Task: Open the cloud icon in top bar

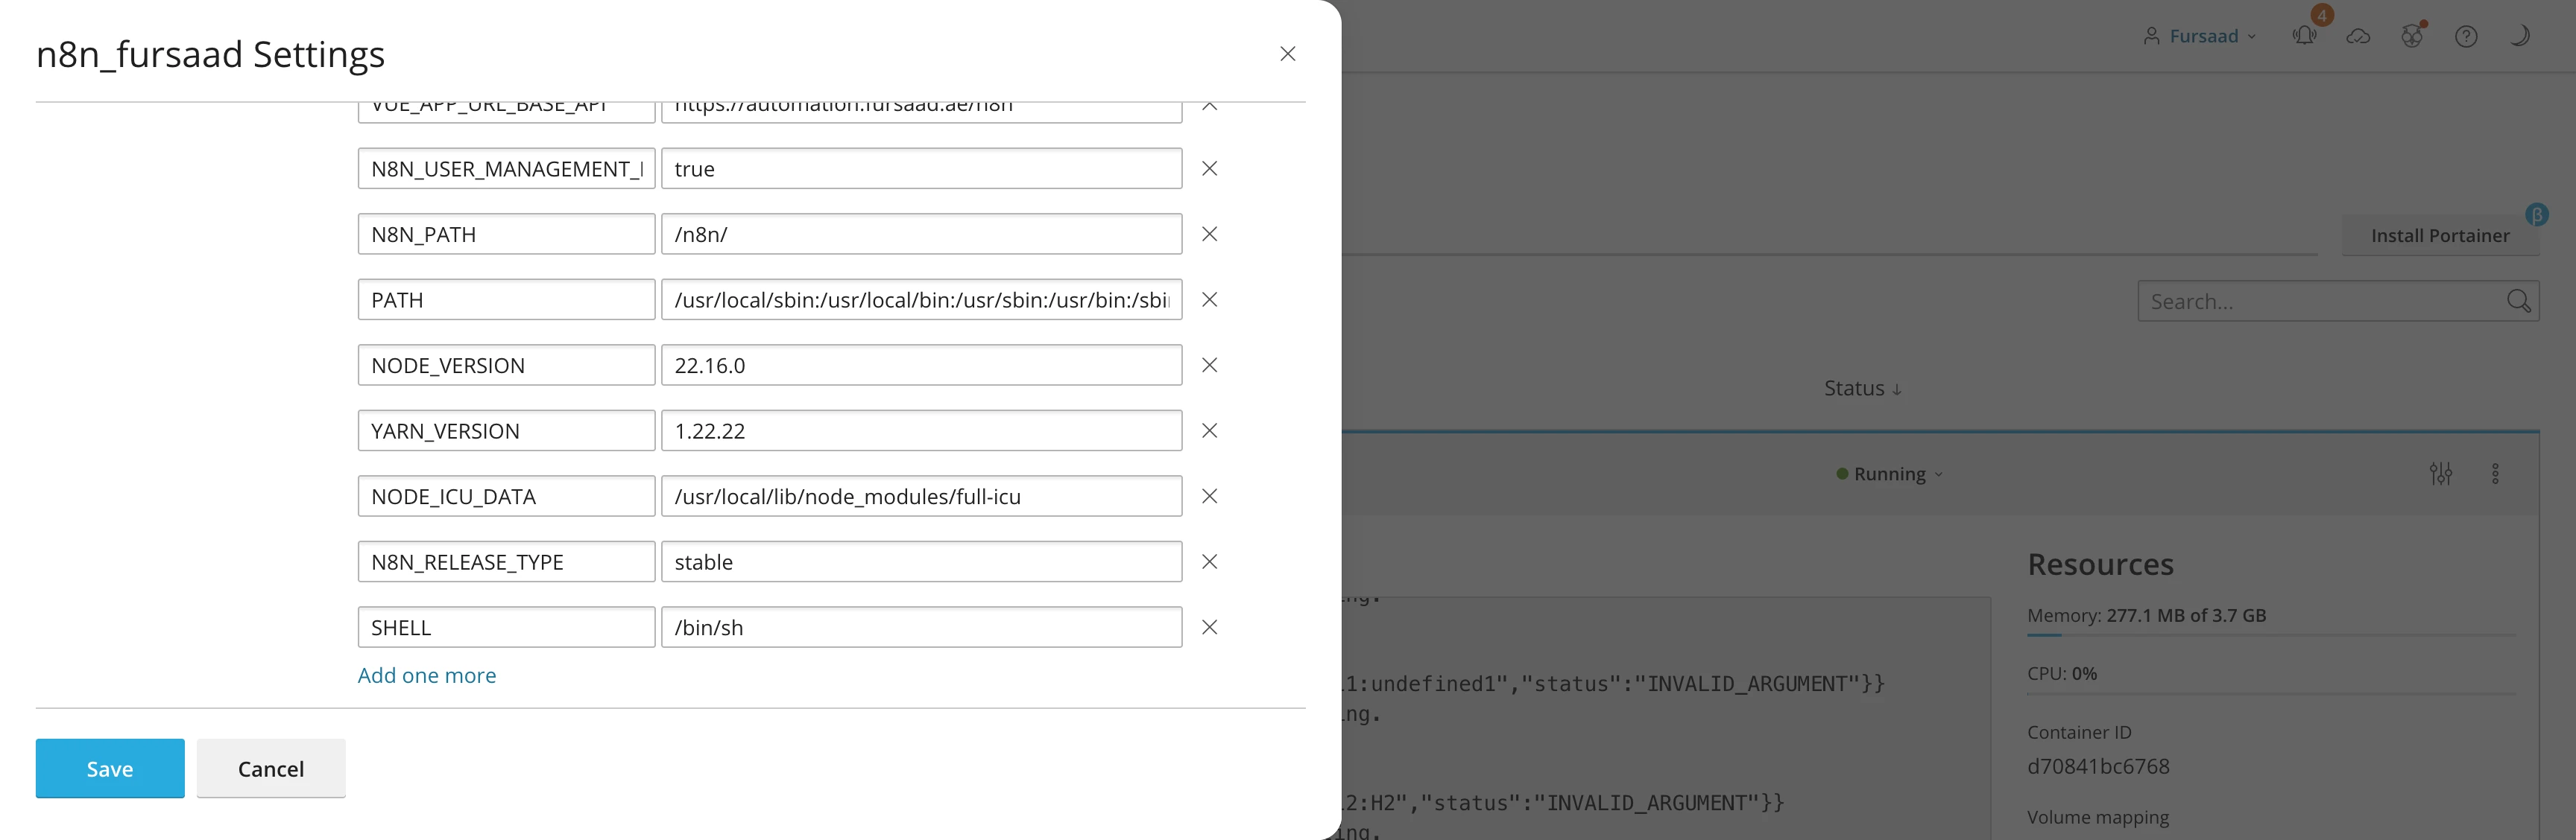Action: (x=2359, y=36)
